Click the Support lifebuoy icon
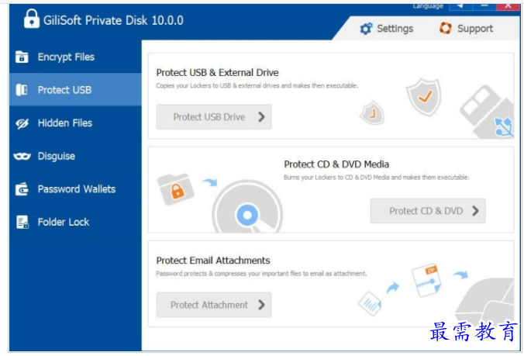The image size is (524, 356). point(446,28)
